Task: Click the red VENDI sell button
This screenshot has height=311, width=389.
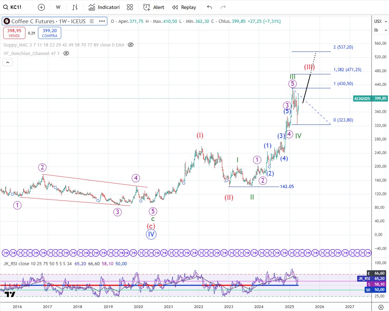Action: click(x=14, y=33)
